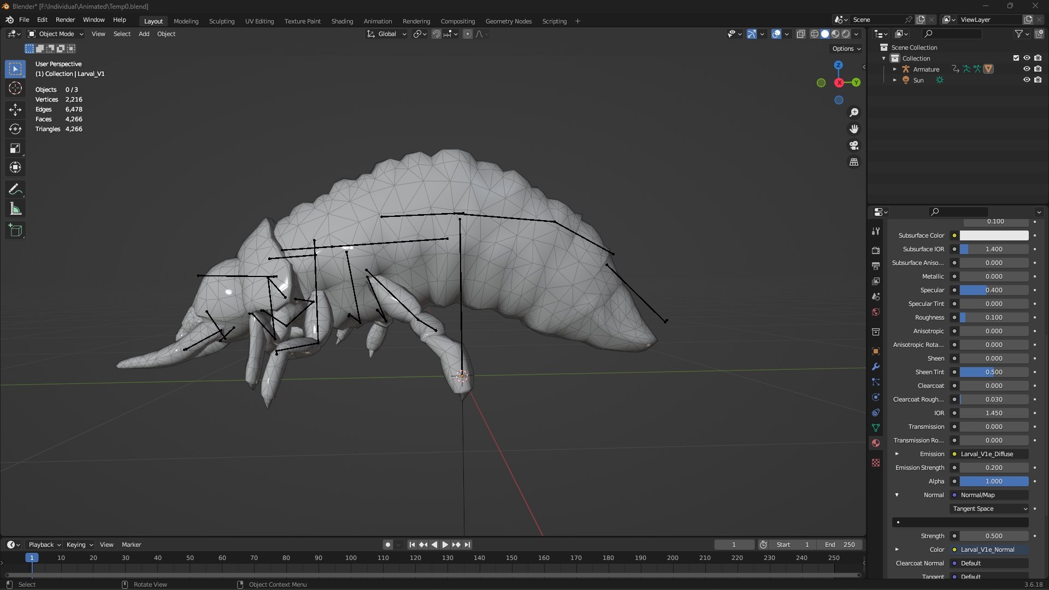Click the zoom viewport icon

pyautogui.click(x=854, y=113)
